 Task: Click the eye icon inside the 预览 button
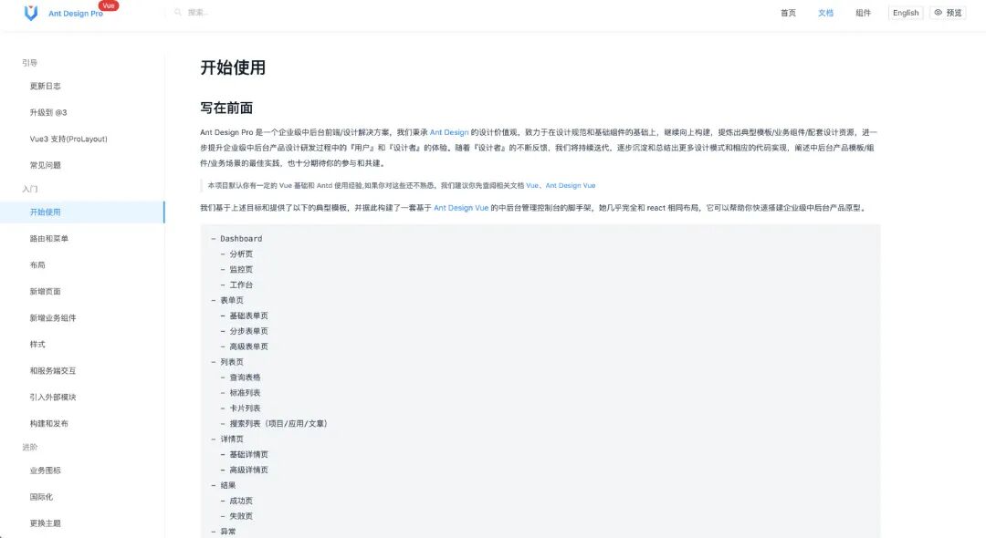coord(937,13)
